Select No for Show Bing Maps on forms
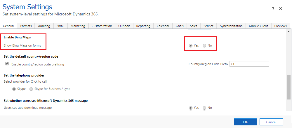 pos(204,46)
